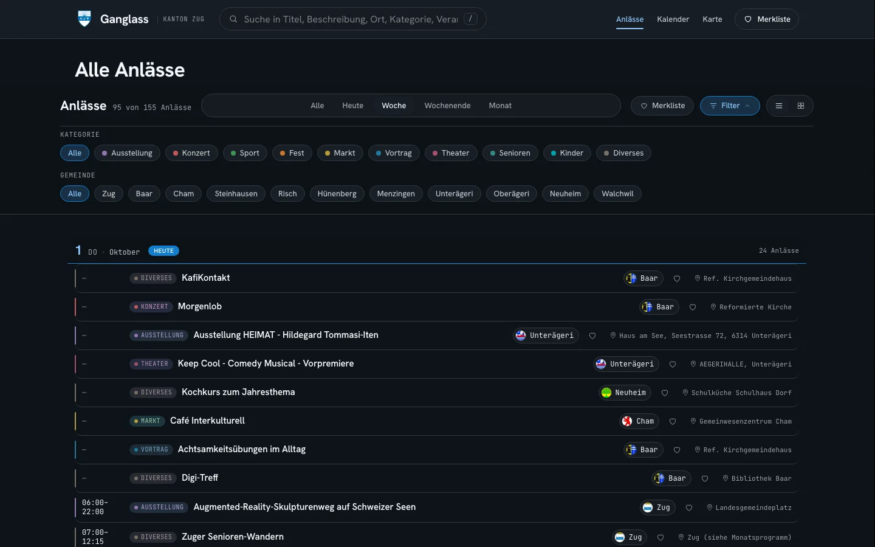Click Unterägeri badge on Keep Cool row

pos(626,364)
